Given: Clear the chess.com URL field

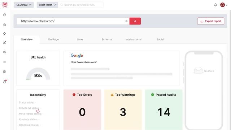Looking at the screenshot, I should click(126, 21).
